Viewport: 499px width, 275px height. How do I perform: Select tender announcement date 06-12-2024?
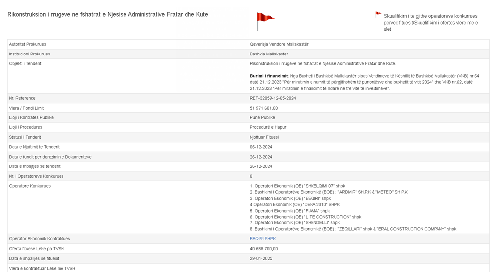tap(261, 147)
